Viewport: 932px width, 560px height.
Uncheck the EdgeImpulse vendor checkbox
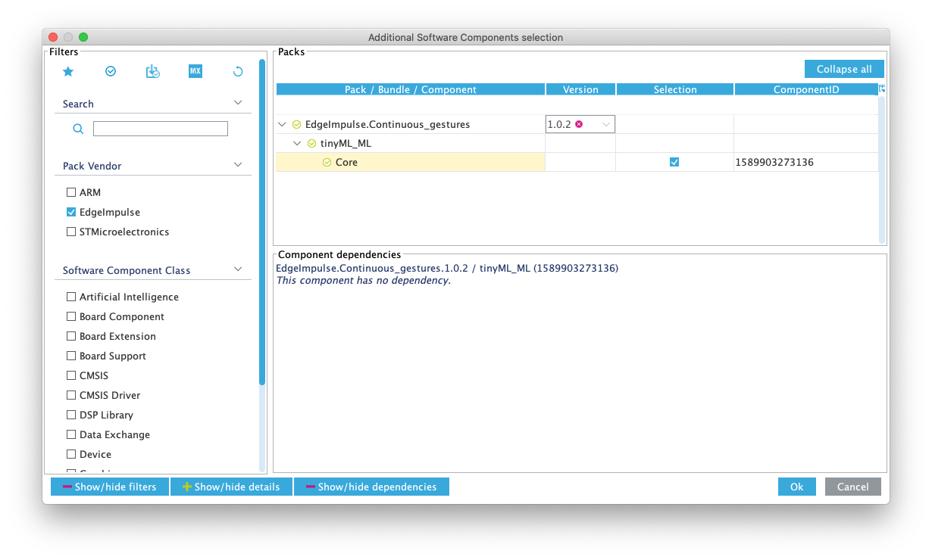71,212
